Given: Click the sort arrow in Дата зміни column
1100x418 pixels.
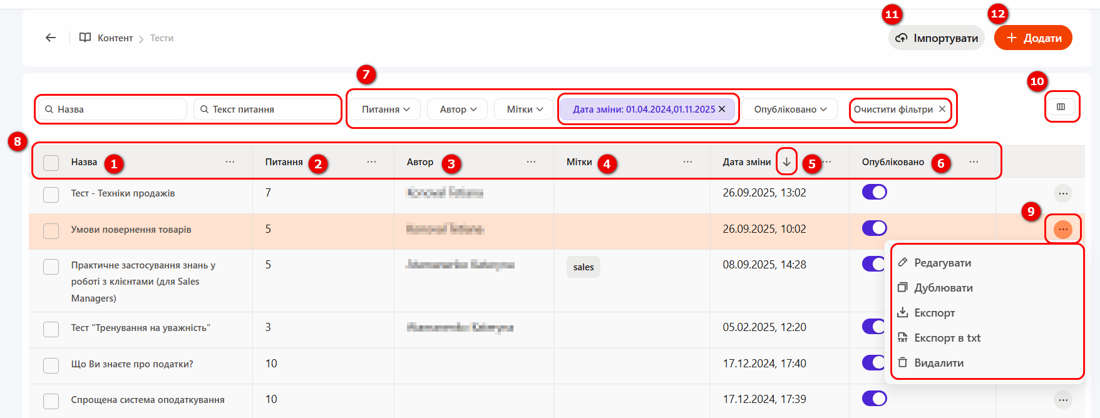Looking at the screenshot, I should pyautogui.click(x=786, y=162).
